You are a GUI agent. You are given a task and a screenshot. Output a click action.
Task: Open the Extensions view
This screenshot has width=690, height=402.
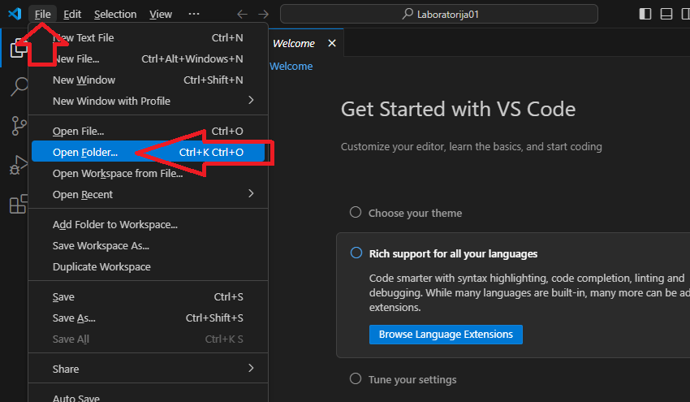point(19,204)
